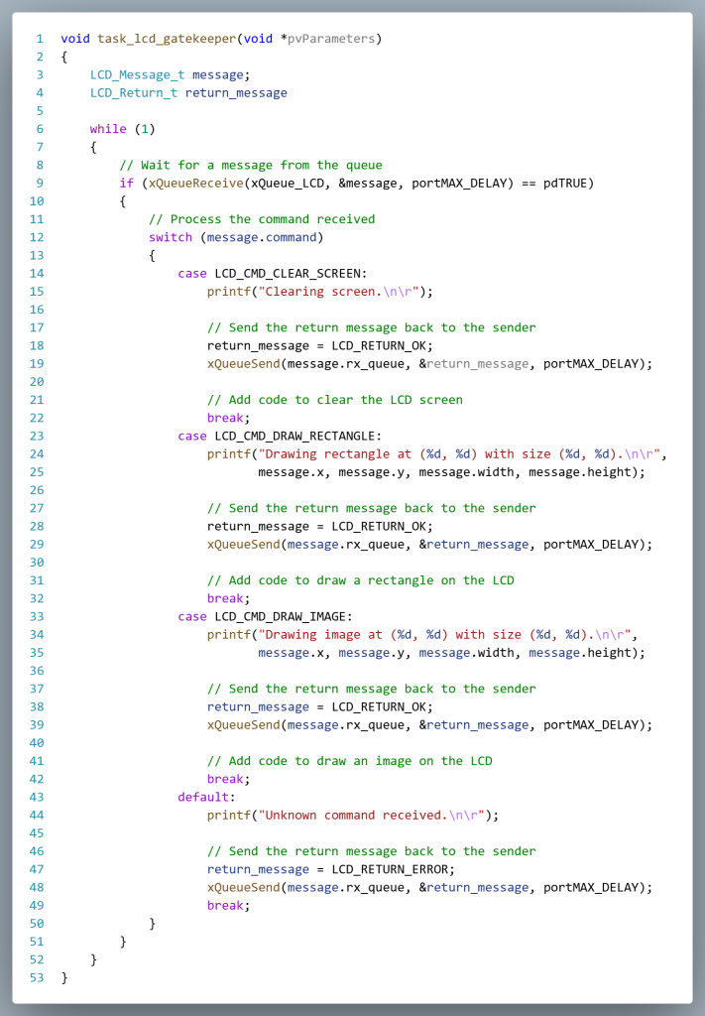Click line number 53 in the gutter
Screen dimensions: 705x1016
point(37,977)
